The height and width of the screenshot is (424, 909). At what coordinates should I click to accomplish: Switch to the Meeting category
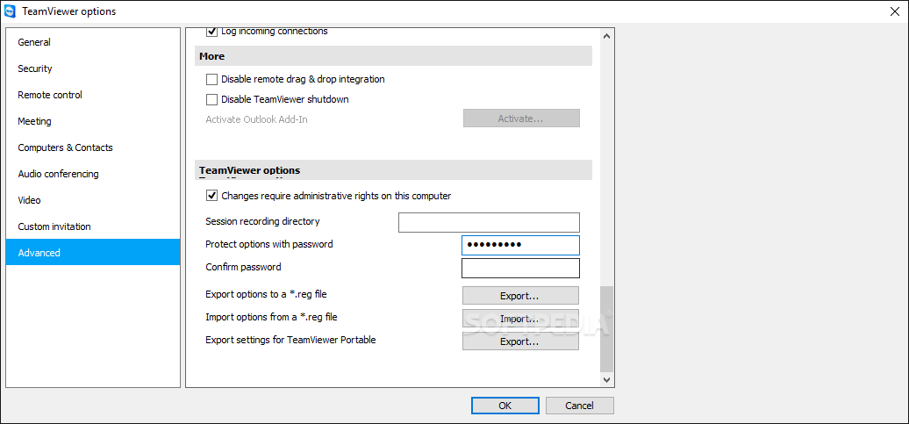coord(93,121)
